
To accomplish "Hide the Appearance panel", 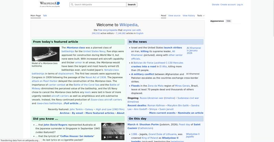I will 228,21.
